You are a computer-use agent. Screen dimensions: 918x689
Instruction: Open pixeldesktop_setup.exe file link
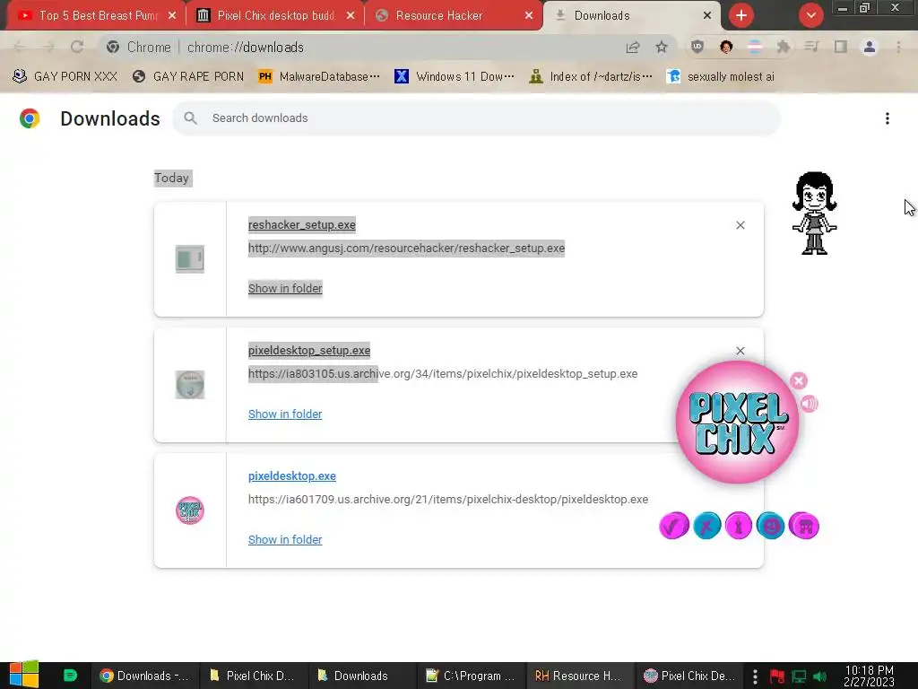pos(309,351)
